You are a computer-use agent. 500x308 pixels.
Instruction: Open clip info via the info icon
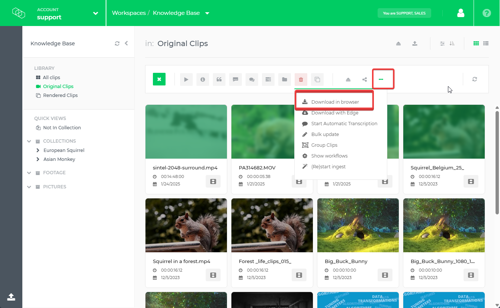(203, 79)
